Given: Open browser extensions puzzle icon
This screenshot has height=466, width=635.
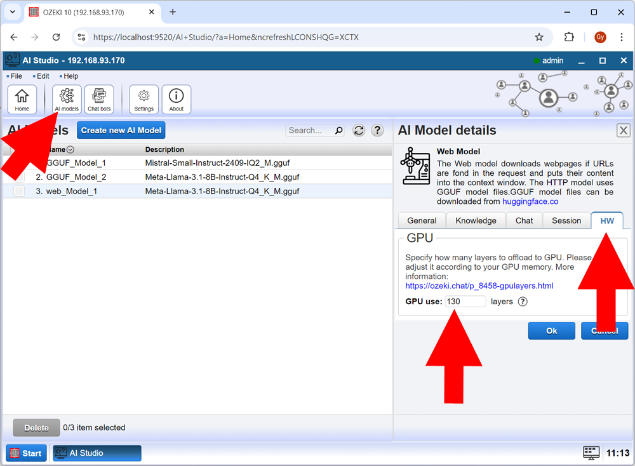Looking at the screenshot, I should click(569, 37).
